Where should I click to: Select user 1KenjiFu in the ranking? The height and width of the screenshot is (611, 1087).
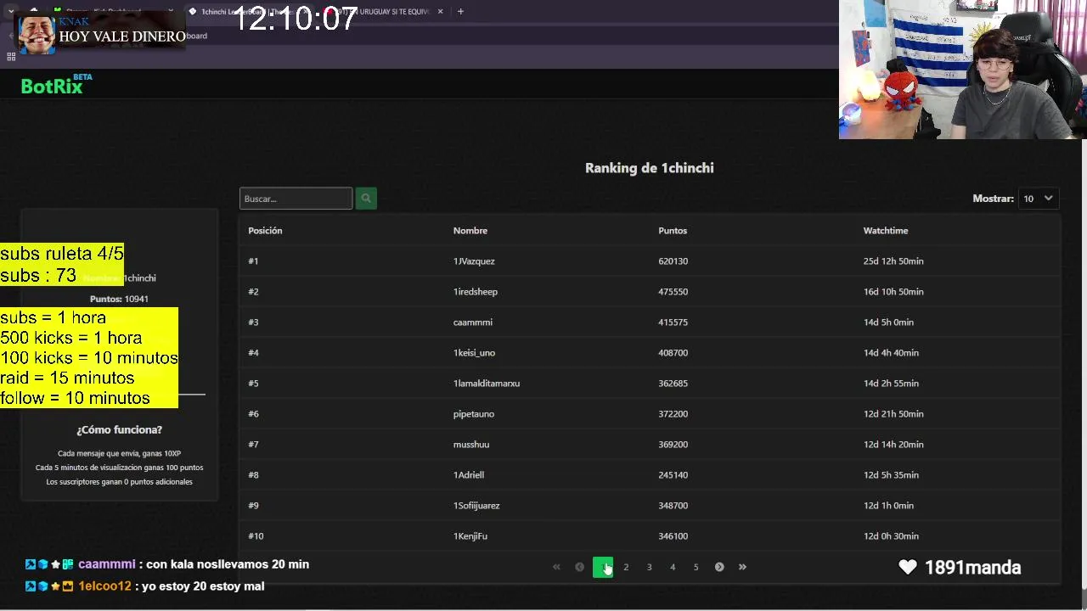[470, 536]
